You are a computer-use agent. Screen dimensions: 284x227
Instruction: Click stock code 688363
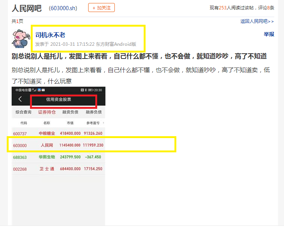pos(20,157)
